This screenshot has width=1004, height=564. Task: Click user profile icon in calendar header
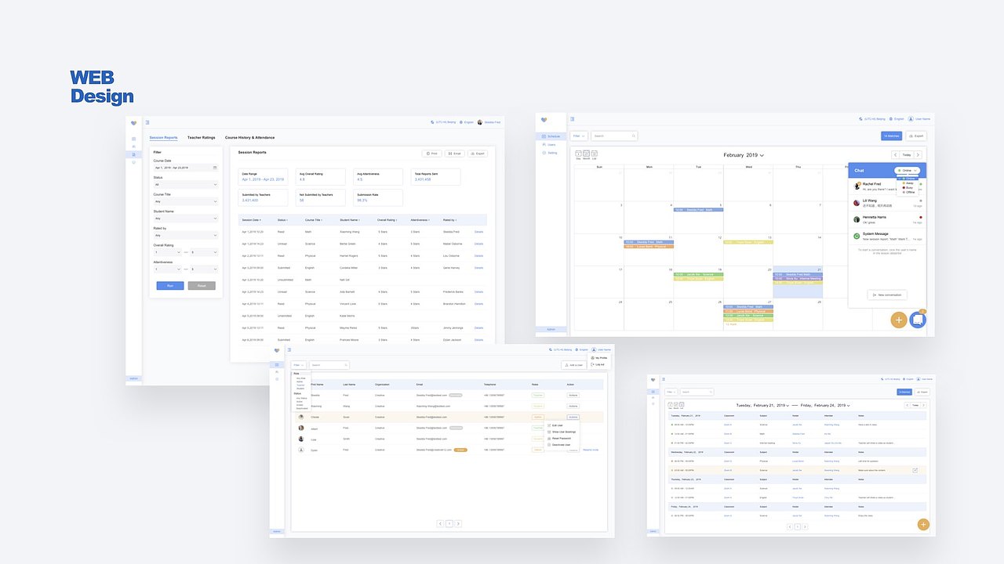911,119
